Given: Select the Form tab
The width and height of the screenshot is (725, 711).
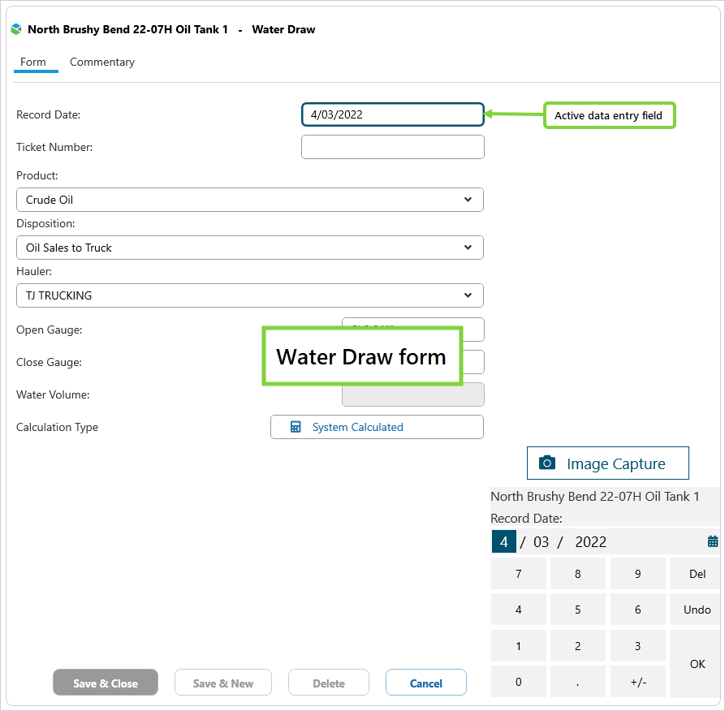Looking at the screenshot, I should click(33, 62).
